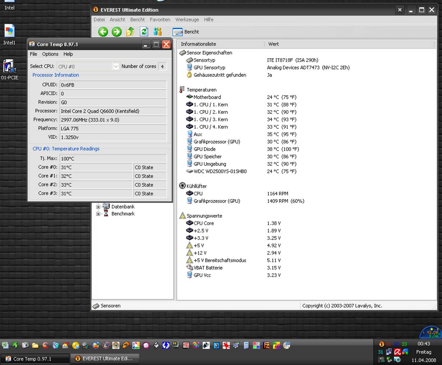Screen dimensions: 442x365
Task: Click the Temperaturen thermometer icon
Action: [182, 90]
